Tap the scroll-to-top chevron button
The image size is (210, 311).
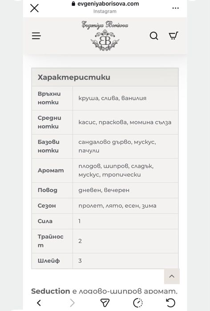[x=172, y=276]
